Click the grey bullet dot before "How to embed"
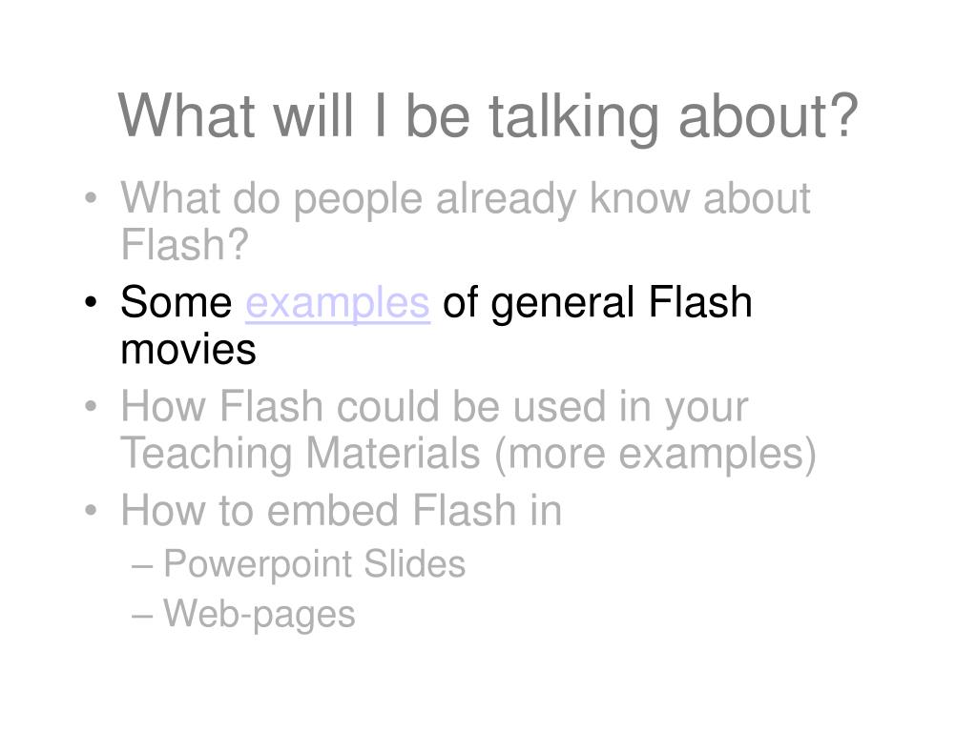Screen dimensions: 977x732 click(91, 511)
